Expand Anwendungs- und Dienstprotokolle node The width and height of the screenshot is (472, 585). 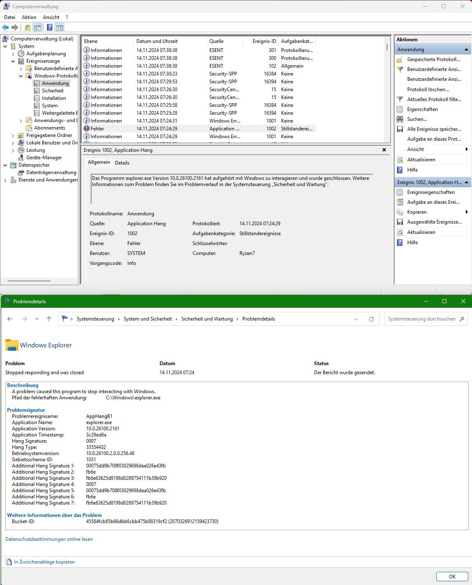point(21,120)
